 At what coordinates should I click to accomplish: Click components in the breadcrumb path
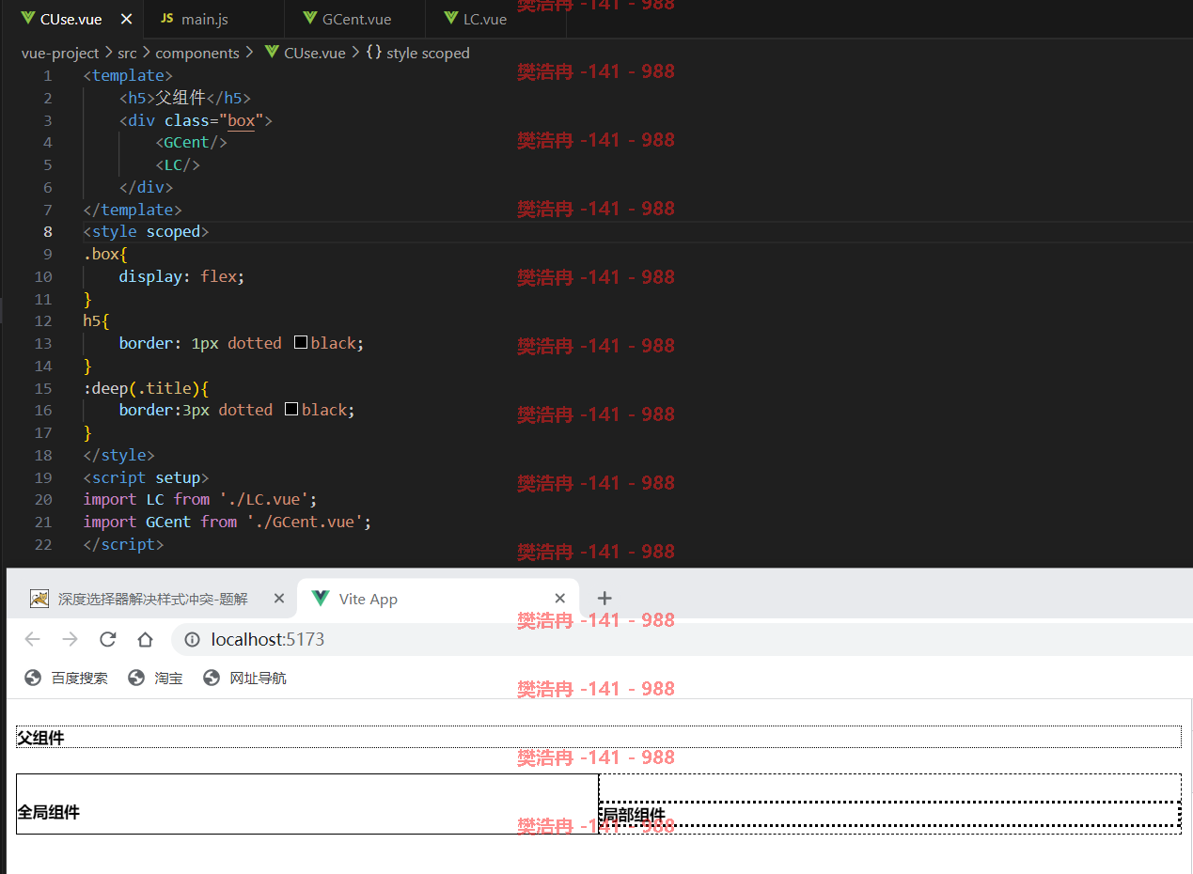pyautogui.click(x=197, y=54)
